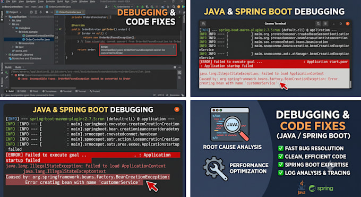Click the vertical Project tool window button
361x197 pixels.
click(2, 16)
